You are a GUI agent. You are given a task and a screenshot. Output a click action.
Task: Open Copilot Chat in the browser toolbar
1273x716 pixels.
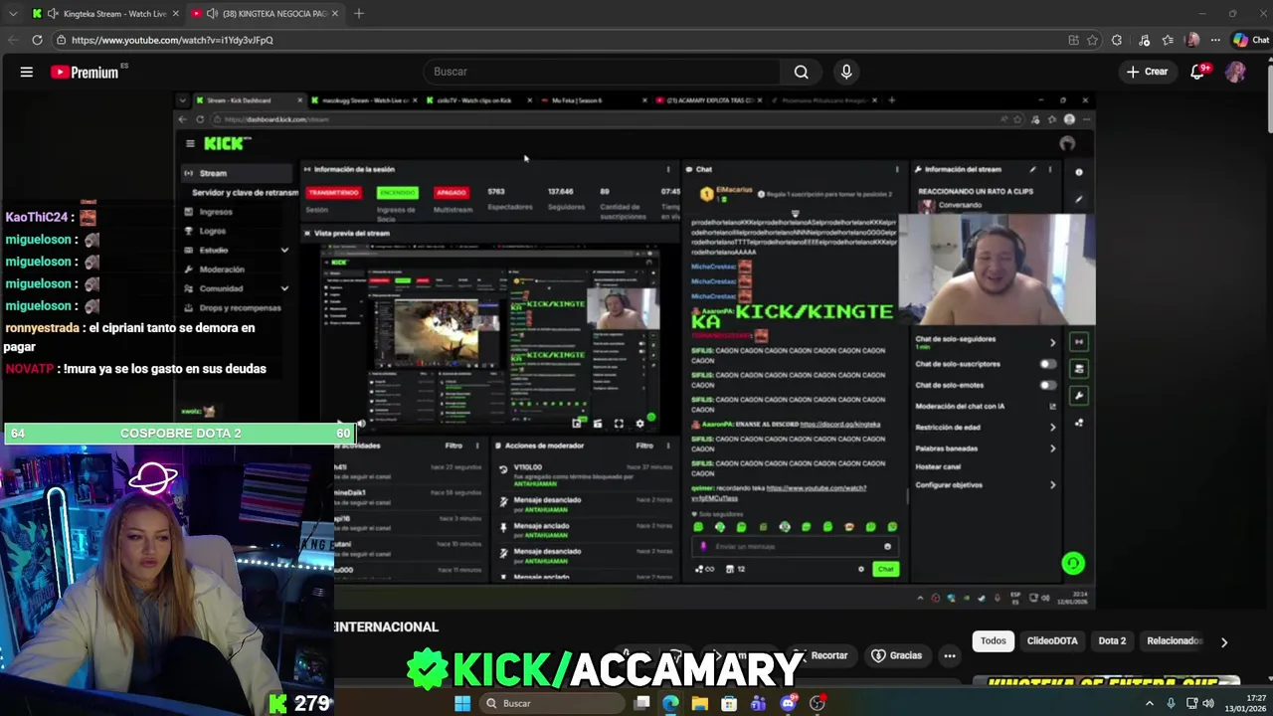(1250, 40)
